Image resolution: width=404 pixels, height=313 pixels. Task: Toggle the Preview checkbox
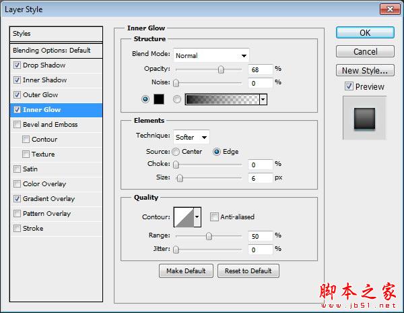pyautogui.click(x=349, y=86)
